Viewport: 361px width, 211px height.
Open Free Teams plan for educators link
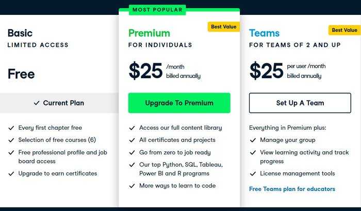click(x=292, y=189)
